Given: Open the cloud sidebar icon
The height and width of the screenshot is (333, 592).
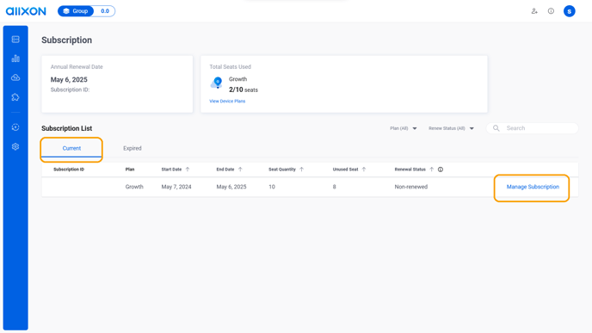Looking at the screenshot, I should [15, 77].
